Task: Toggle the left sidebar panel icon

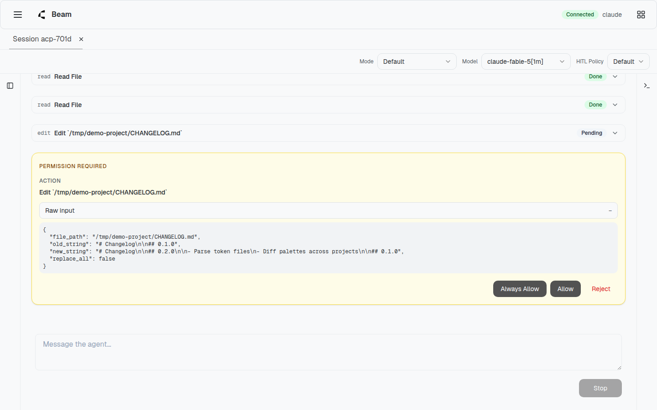Action: [10, 86]
